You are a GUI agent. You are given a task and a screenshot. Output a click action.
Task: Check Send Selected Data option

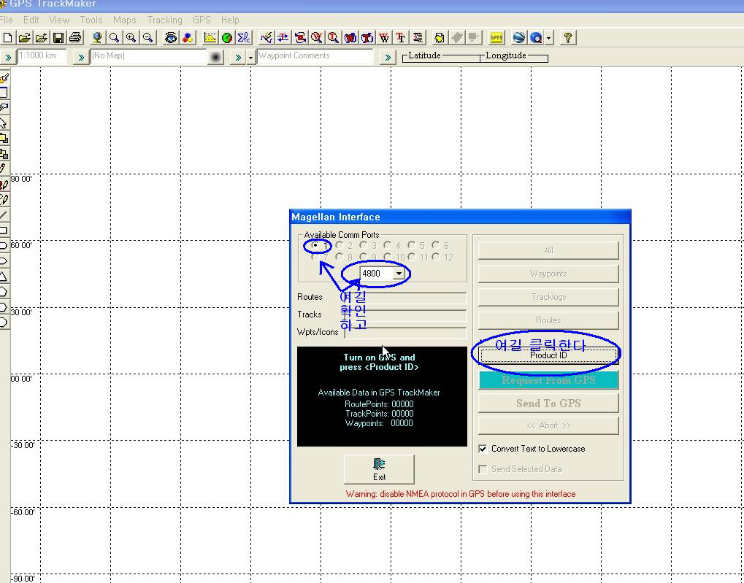point(483,469)
